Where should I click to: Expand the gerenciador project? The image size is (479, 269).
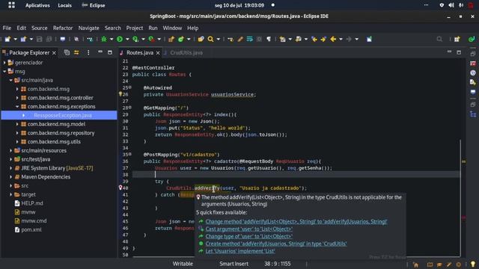(4, 63)
